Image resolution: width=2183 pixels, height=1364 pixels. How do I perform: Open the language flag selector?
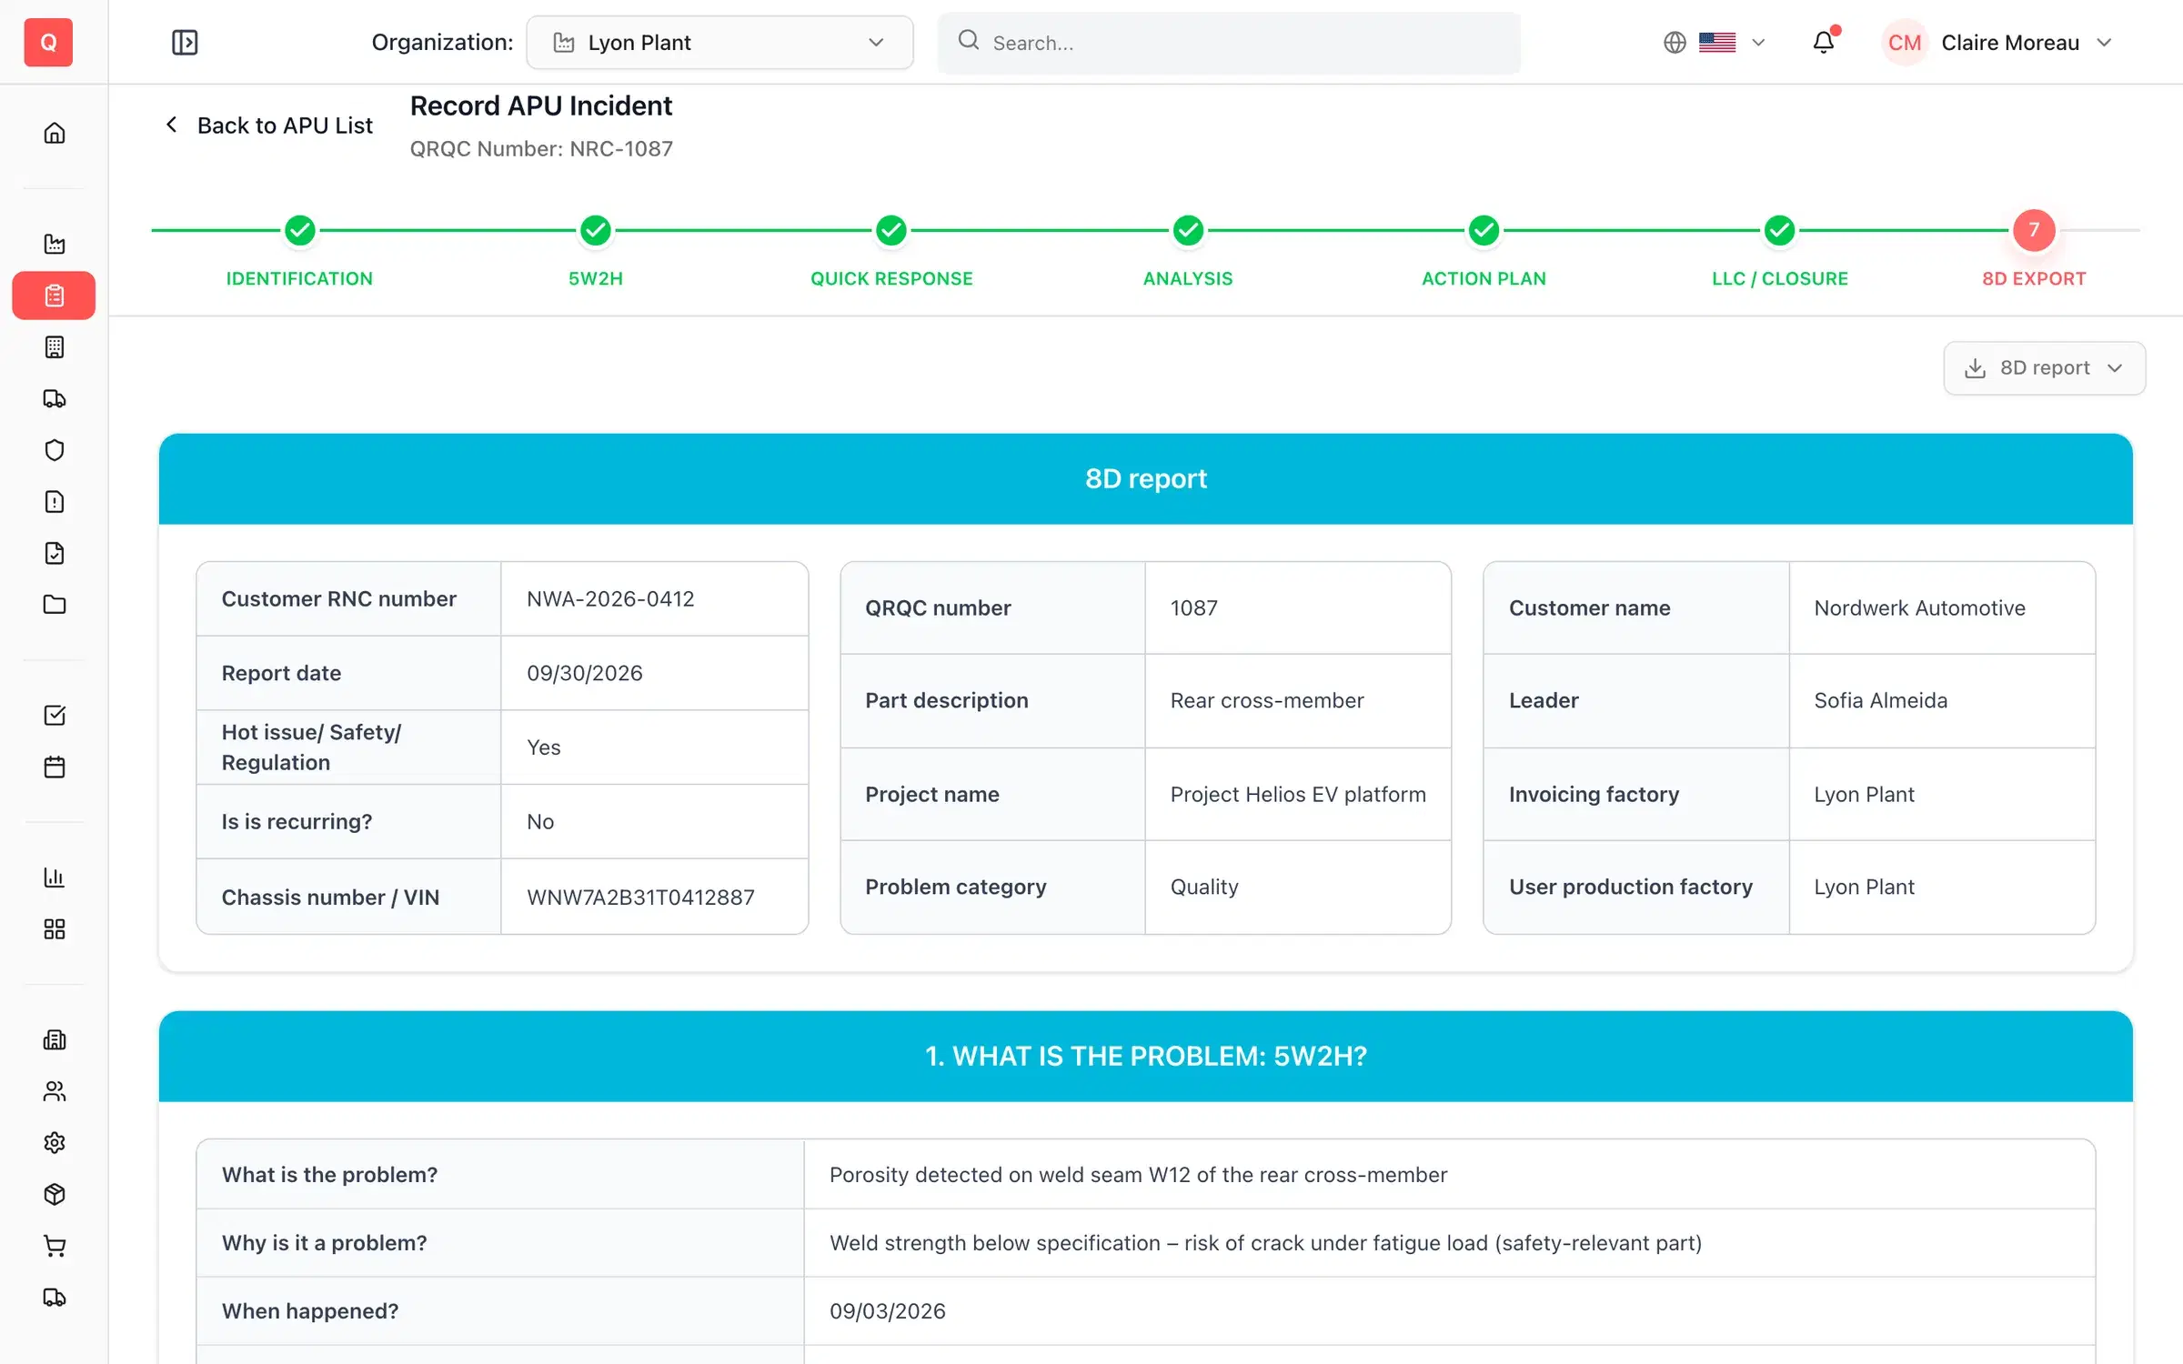coord(1715,42)
